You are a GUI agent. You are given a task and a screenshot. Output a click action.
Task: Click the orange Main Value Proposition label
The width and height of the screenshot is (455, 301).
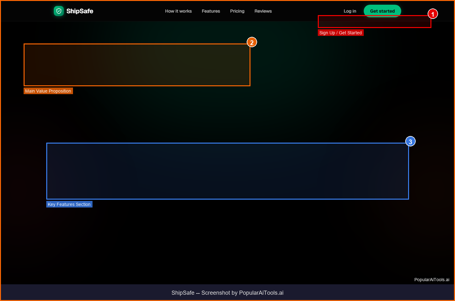pos(48,91)
